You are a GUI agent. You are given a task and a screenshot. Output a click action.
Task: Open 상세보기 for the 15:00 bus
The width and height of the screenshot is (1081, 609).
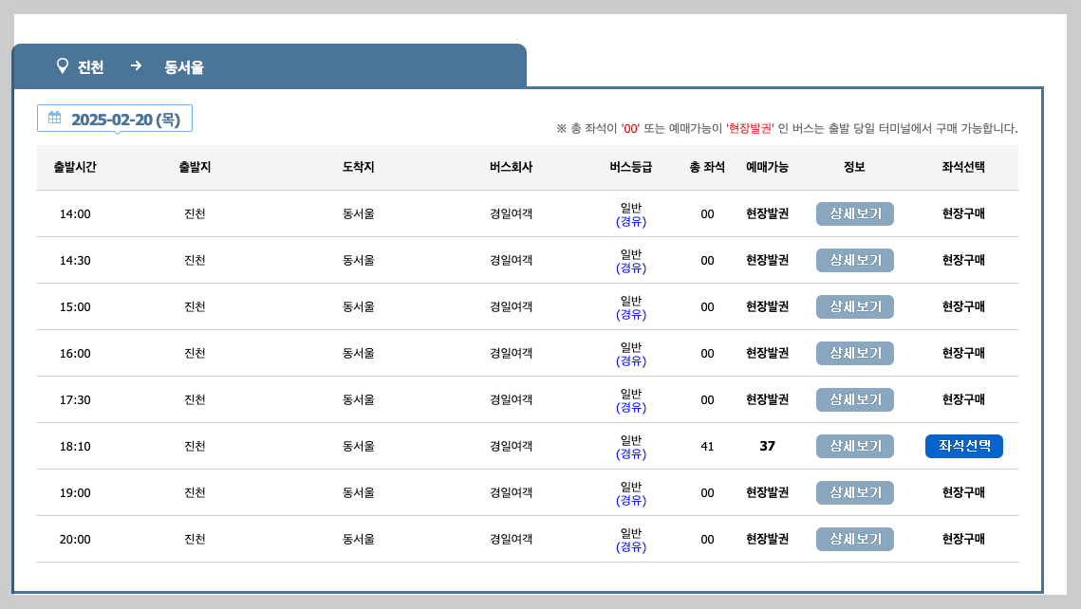click(853, 306)
